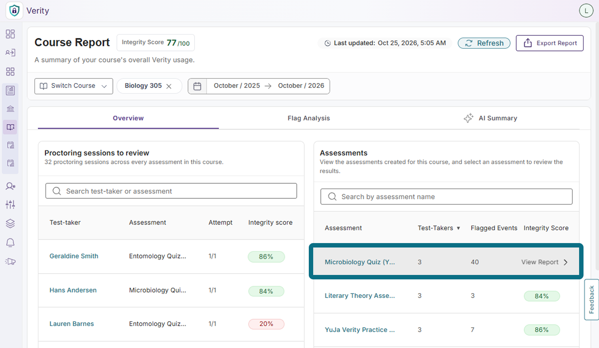599x348 pixels.
Task: Open the Feedback side tab
Action: tap(591, 299)
